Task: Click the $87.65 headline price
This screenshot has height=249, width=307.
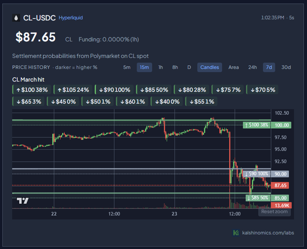Action: click(x=36, y=37)
